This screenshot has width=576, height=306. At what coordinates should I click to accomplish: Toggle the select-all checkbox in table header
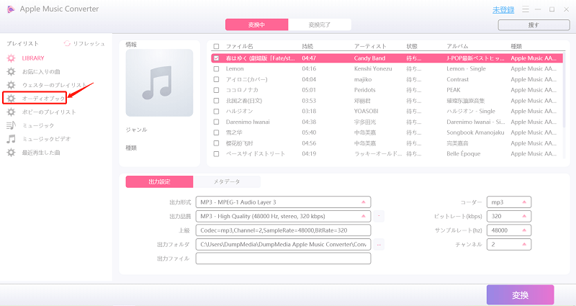click(x=217, y=46)
